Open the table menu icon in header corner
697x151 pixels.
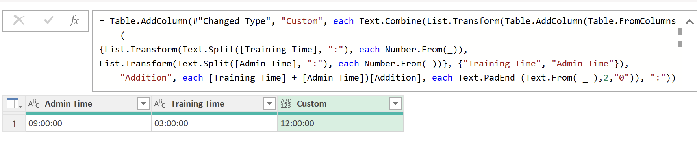point(14,104)
